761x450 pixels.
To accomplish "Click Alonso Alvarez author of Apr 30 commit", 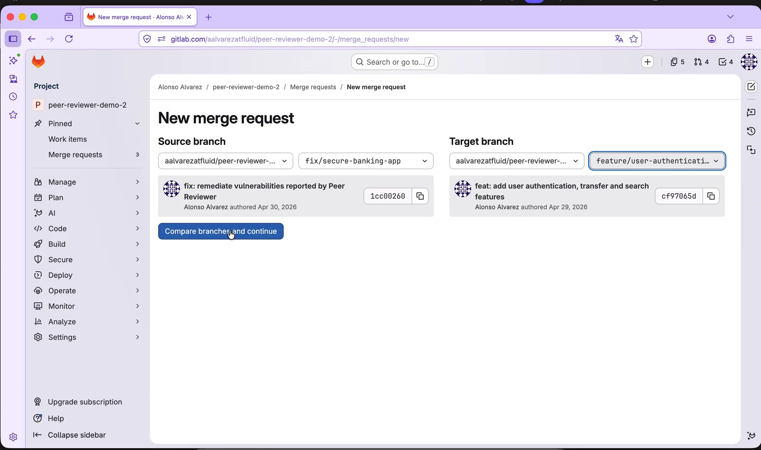I will coord(206,207).
